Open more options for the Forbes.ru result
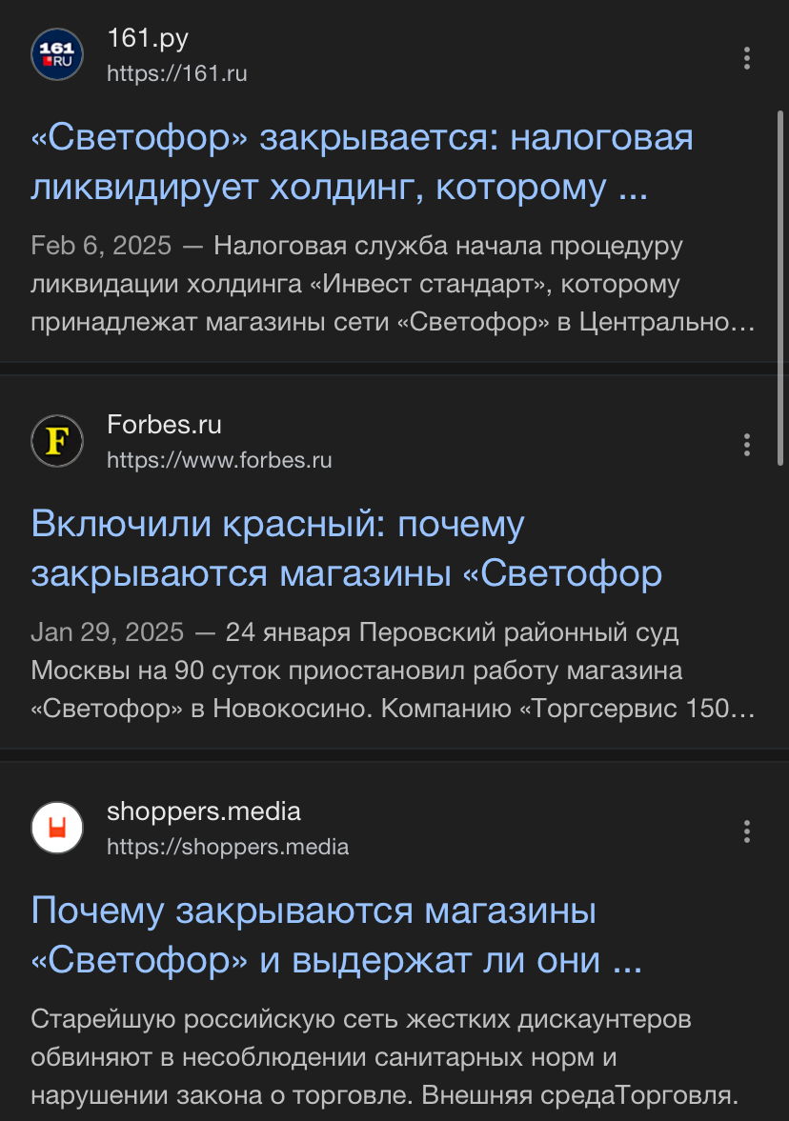The width and height of the screenshot is (789, 1121). click(x=747, y=445)
